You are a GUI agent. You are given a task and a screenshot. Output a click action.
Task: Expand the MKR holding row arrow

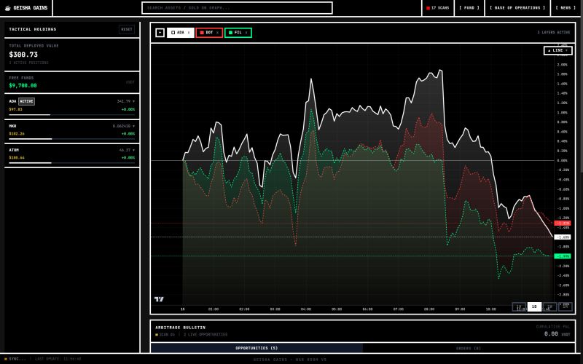pos(134,126)
